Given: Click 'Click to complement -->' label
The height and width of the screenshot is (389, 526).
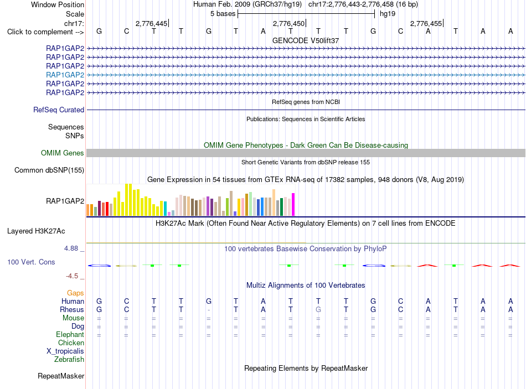Looking at the screenshot, I should (45, 32).
